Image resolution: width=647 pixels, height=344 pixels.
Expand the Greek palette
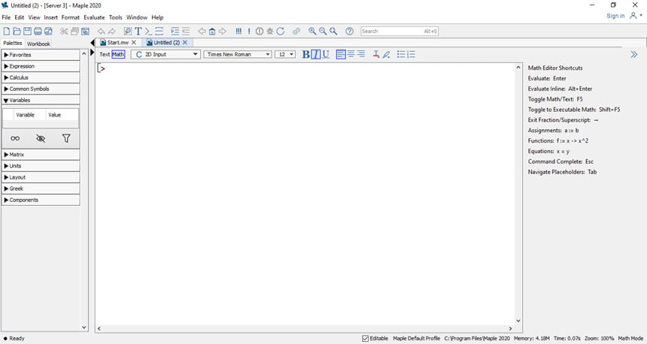pyautogui.click(x=41, y=189)
